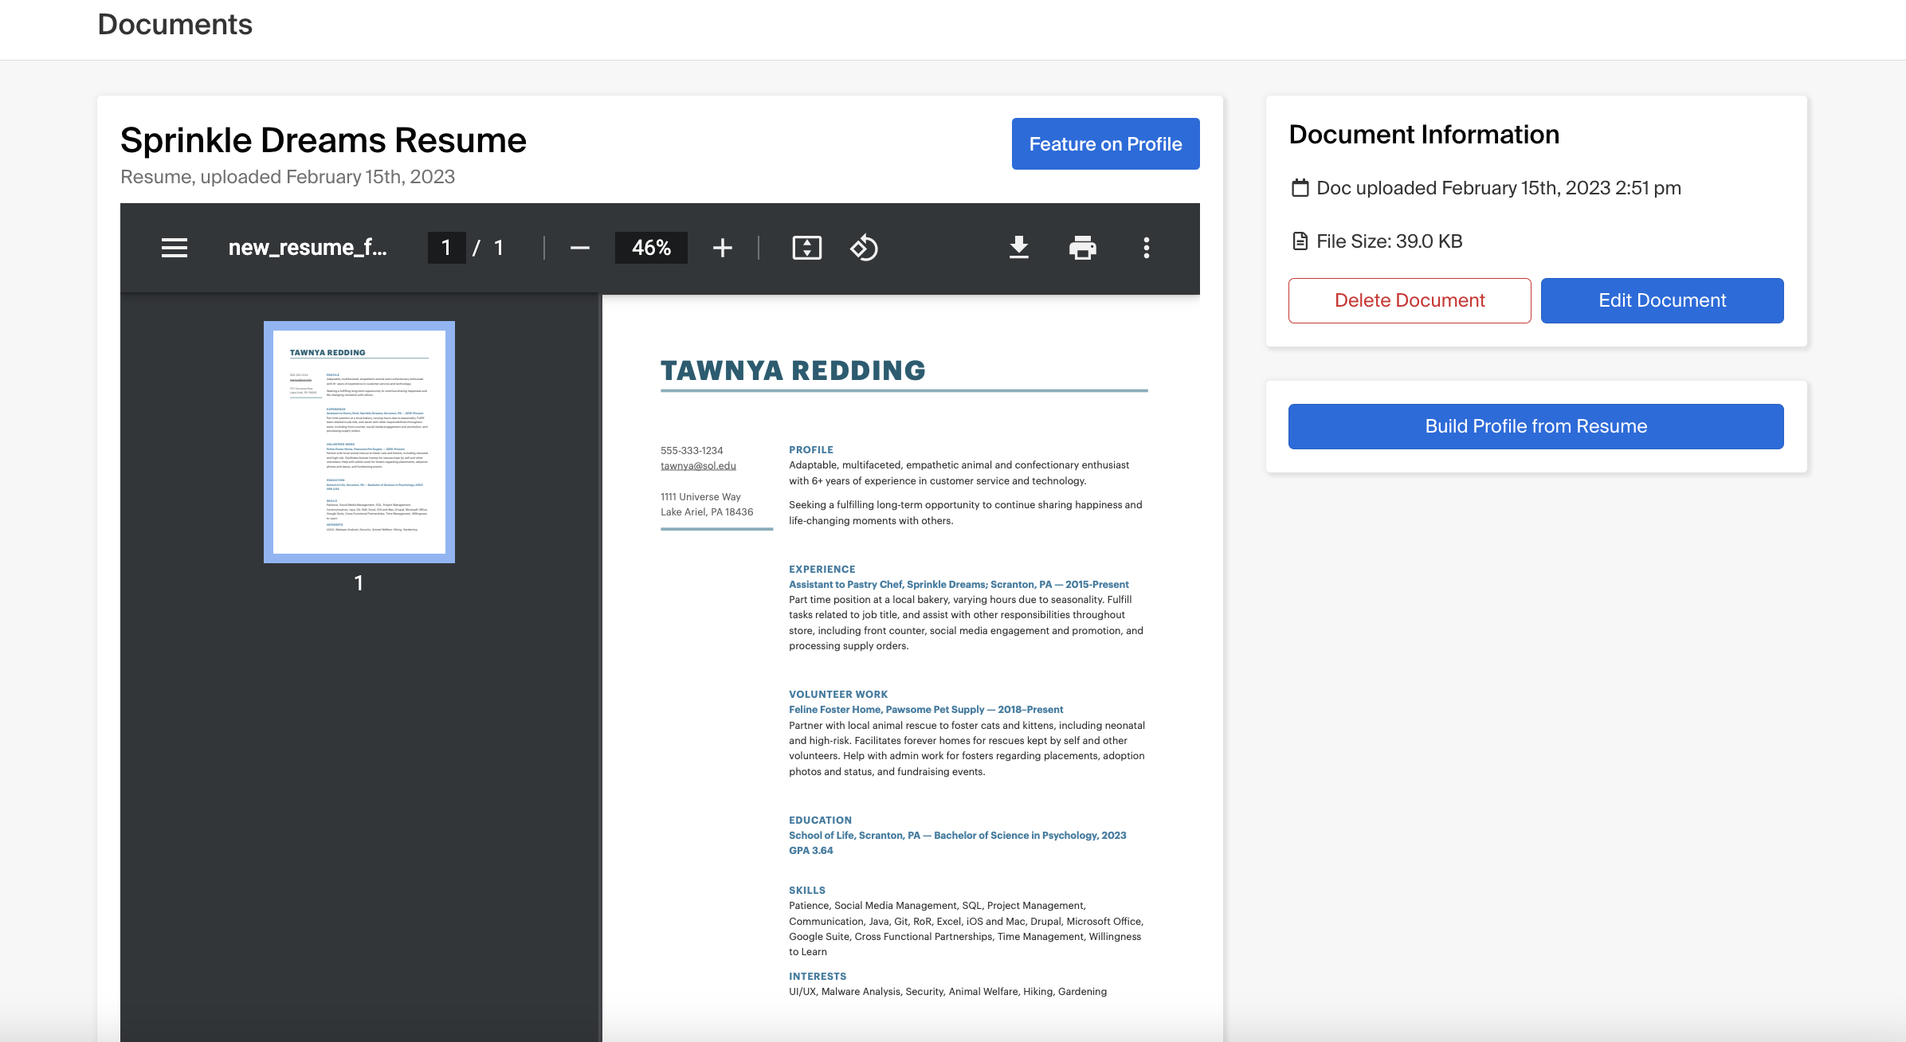Download the resume PDF
Image resolution: width=1906 pixels, height=1042 pixels.
[x=1018, y=248]
